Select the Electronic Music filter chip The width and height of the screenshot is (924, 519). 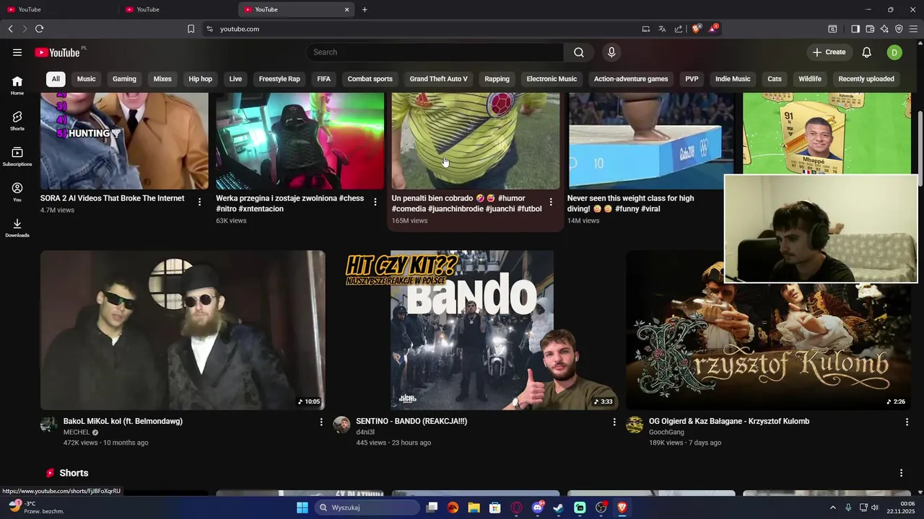point(552,79)
